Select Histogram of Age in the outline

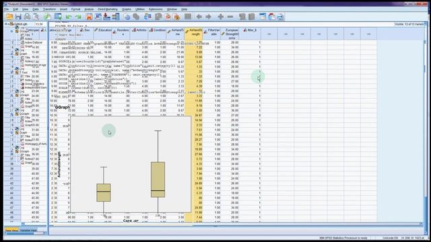click(x=36, y=65)
